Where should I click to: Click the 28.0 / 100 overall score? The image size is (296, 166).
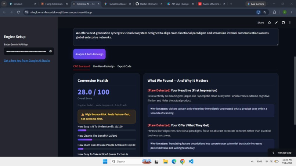[x=93, y=92]
